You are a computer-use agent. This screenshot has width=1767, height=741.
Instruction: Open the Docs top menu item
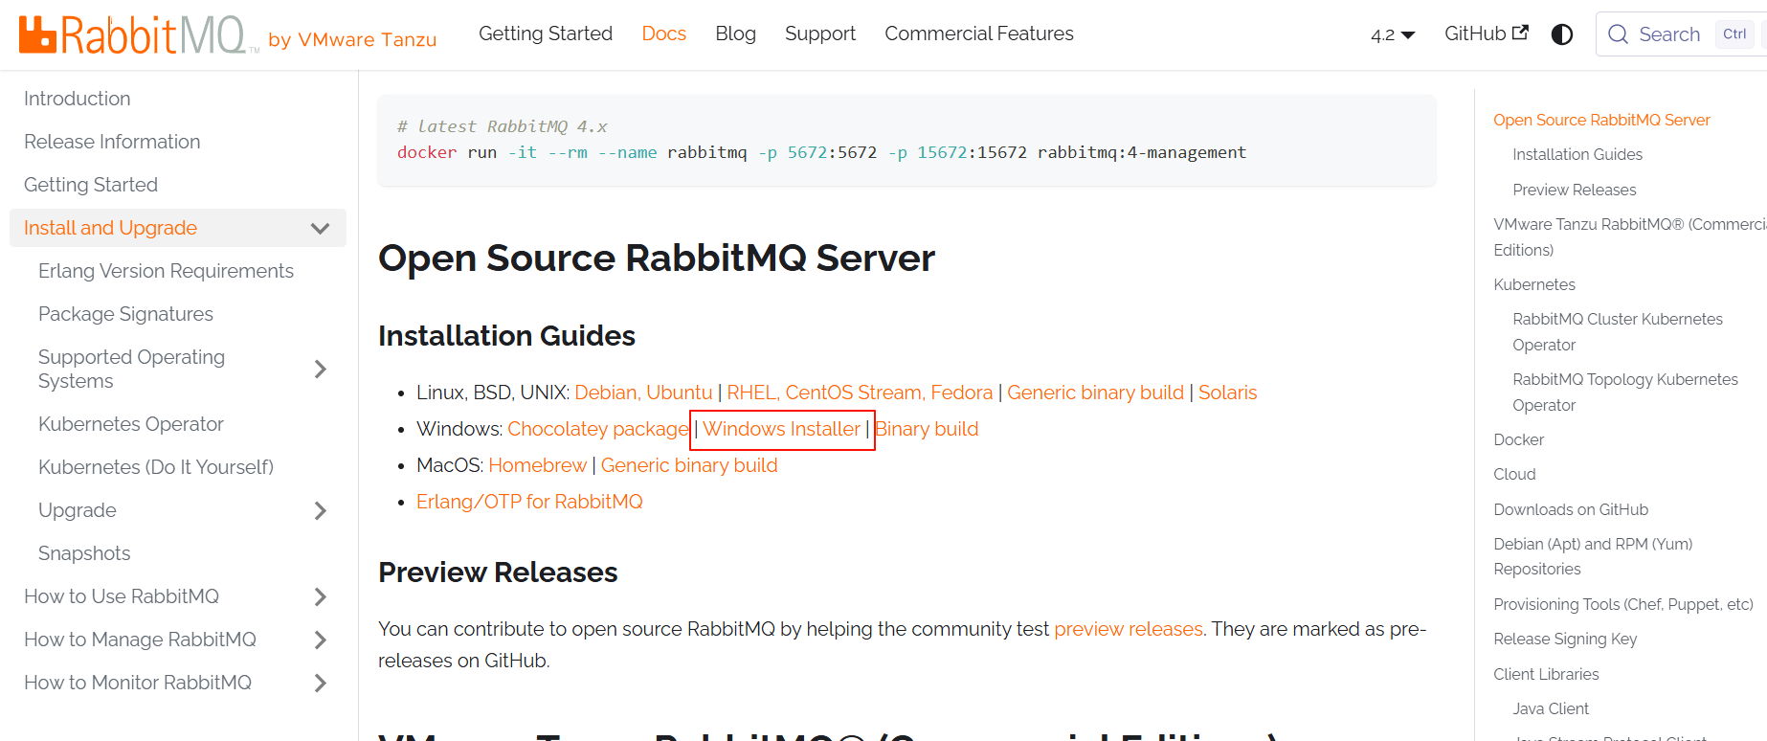click(663, 34)
